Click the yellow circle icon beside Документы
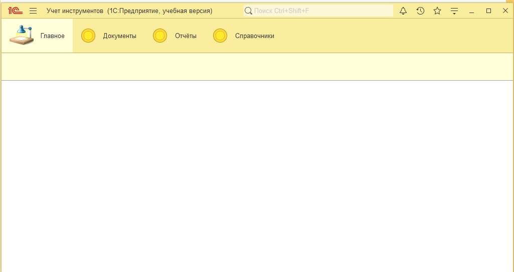 pyautogui.click(x=88, y=36)
